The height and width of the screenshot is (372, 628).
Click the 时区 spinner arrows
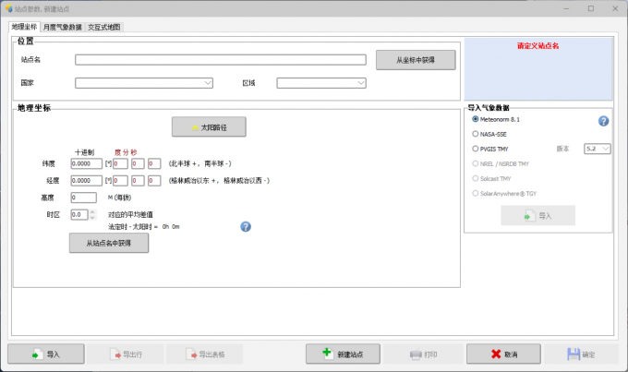pyautogui.click(x=91, y=214)
